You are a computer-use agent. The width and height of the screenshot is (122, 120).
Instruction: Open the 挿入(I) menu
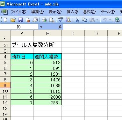click(72, 12)
